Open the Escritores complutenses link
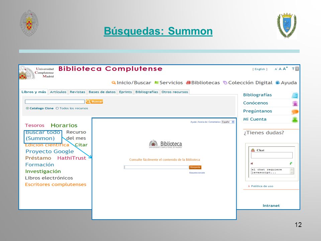 56,184
